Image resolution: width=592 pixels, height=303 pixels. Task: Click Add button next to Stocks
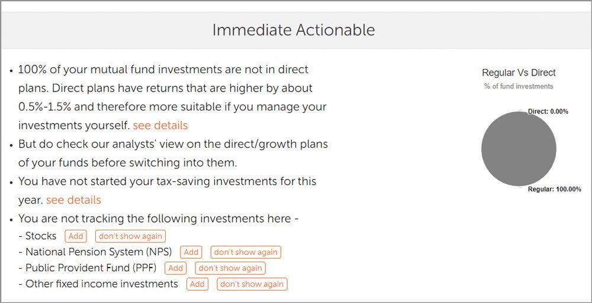pos(76,236)
